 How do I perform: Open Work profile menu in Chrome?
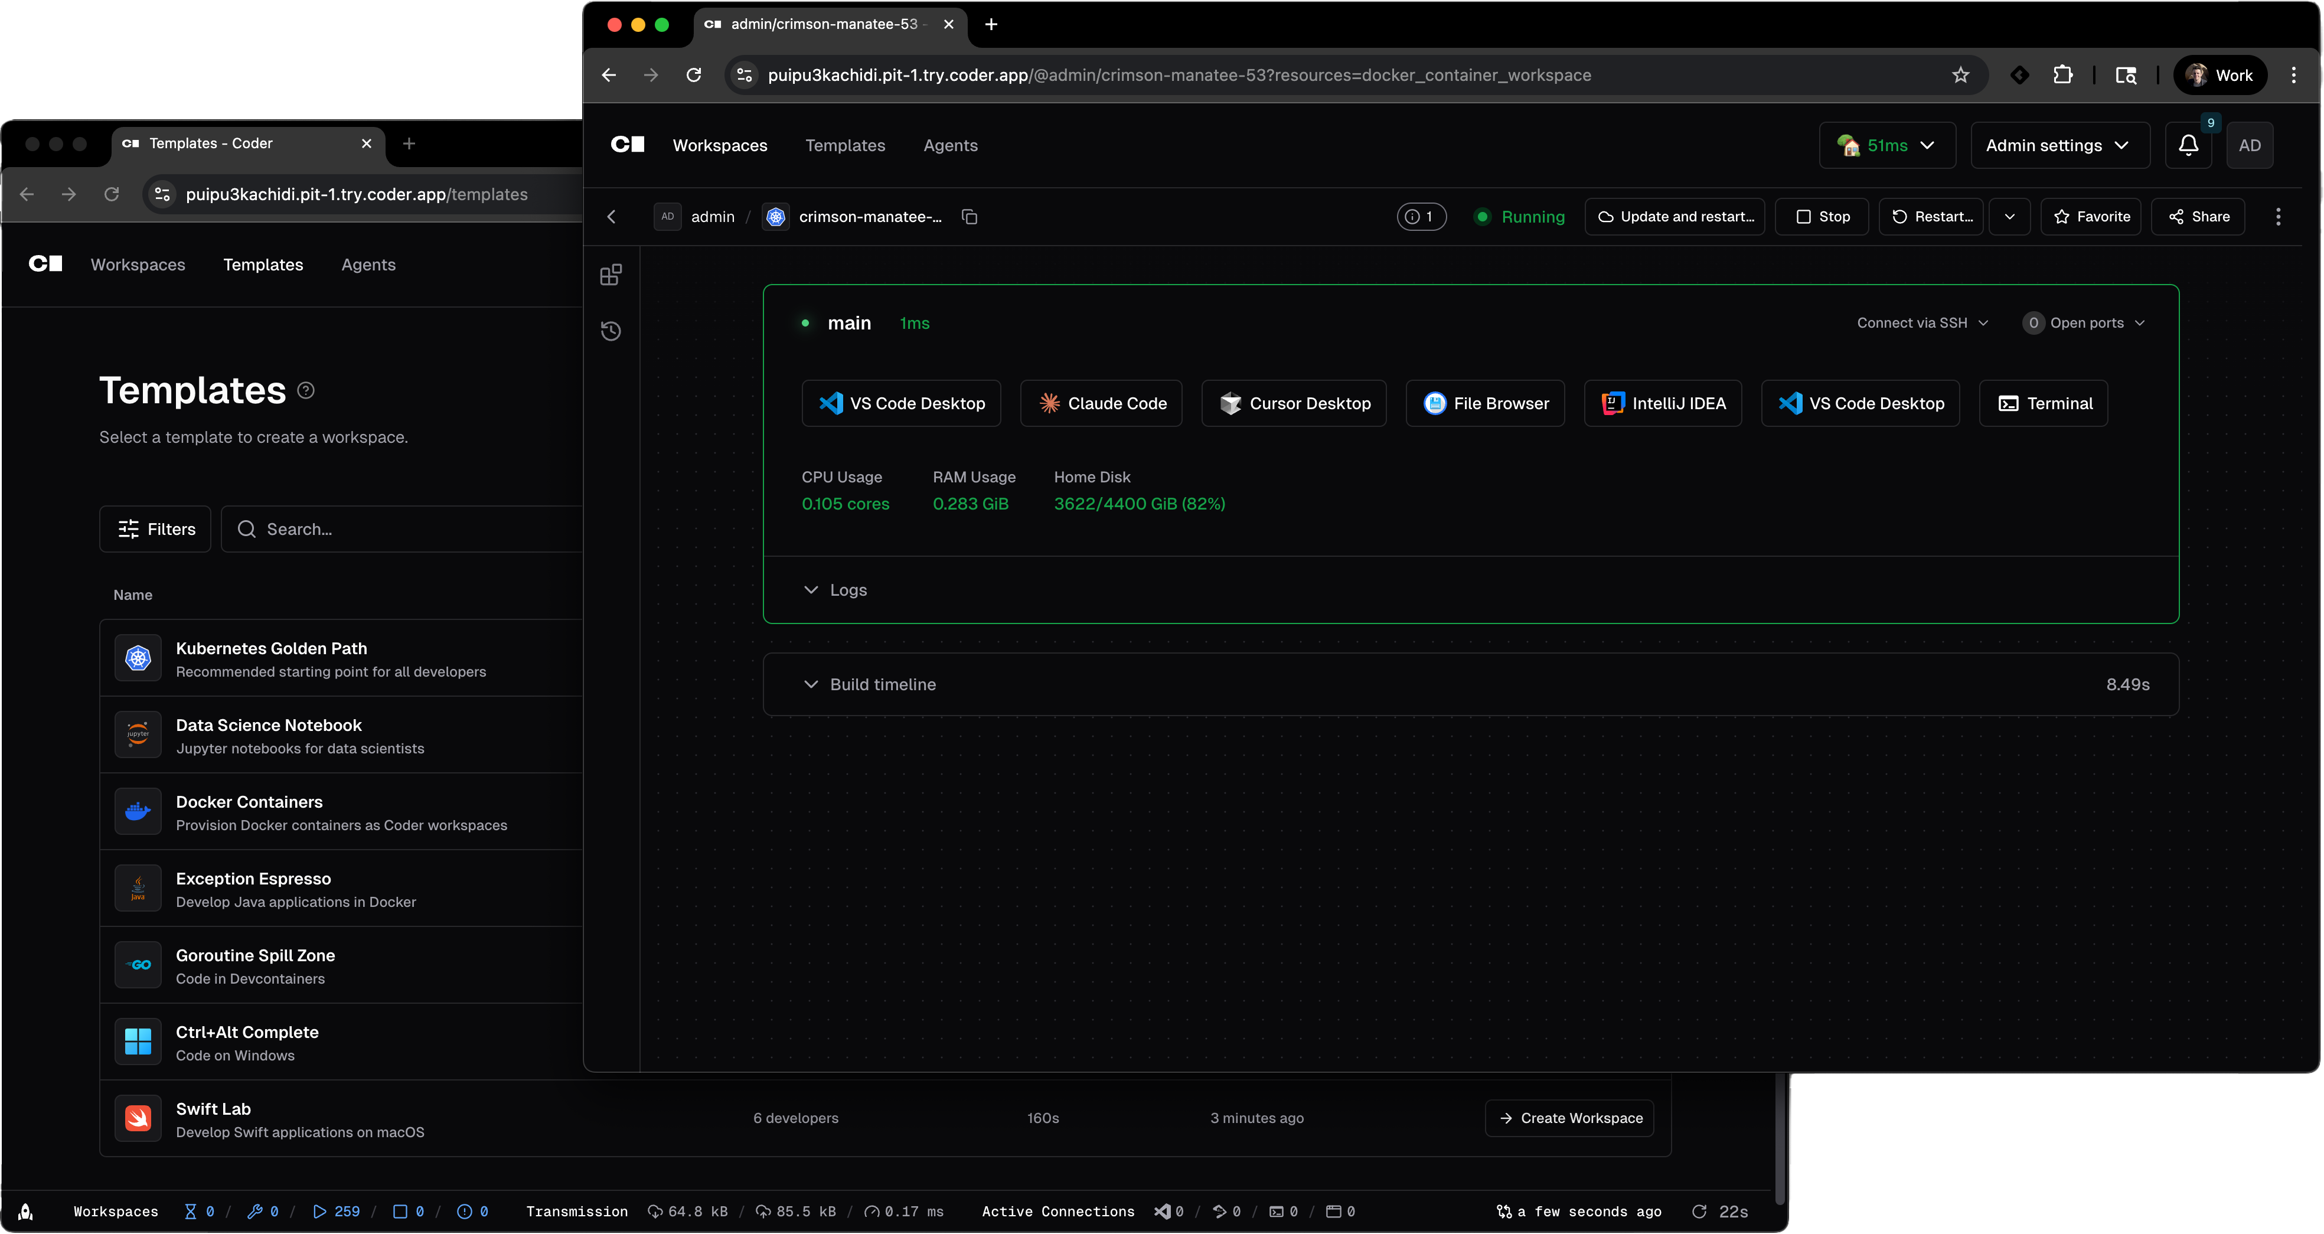click(2219, 75)
